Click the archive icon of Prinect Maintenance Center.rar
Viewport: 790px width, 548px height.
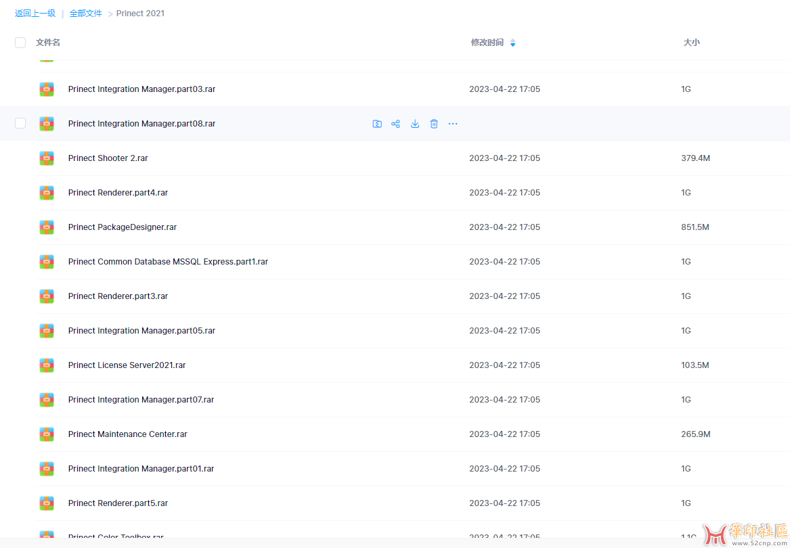click(47, 434)
